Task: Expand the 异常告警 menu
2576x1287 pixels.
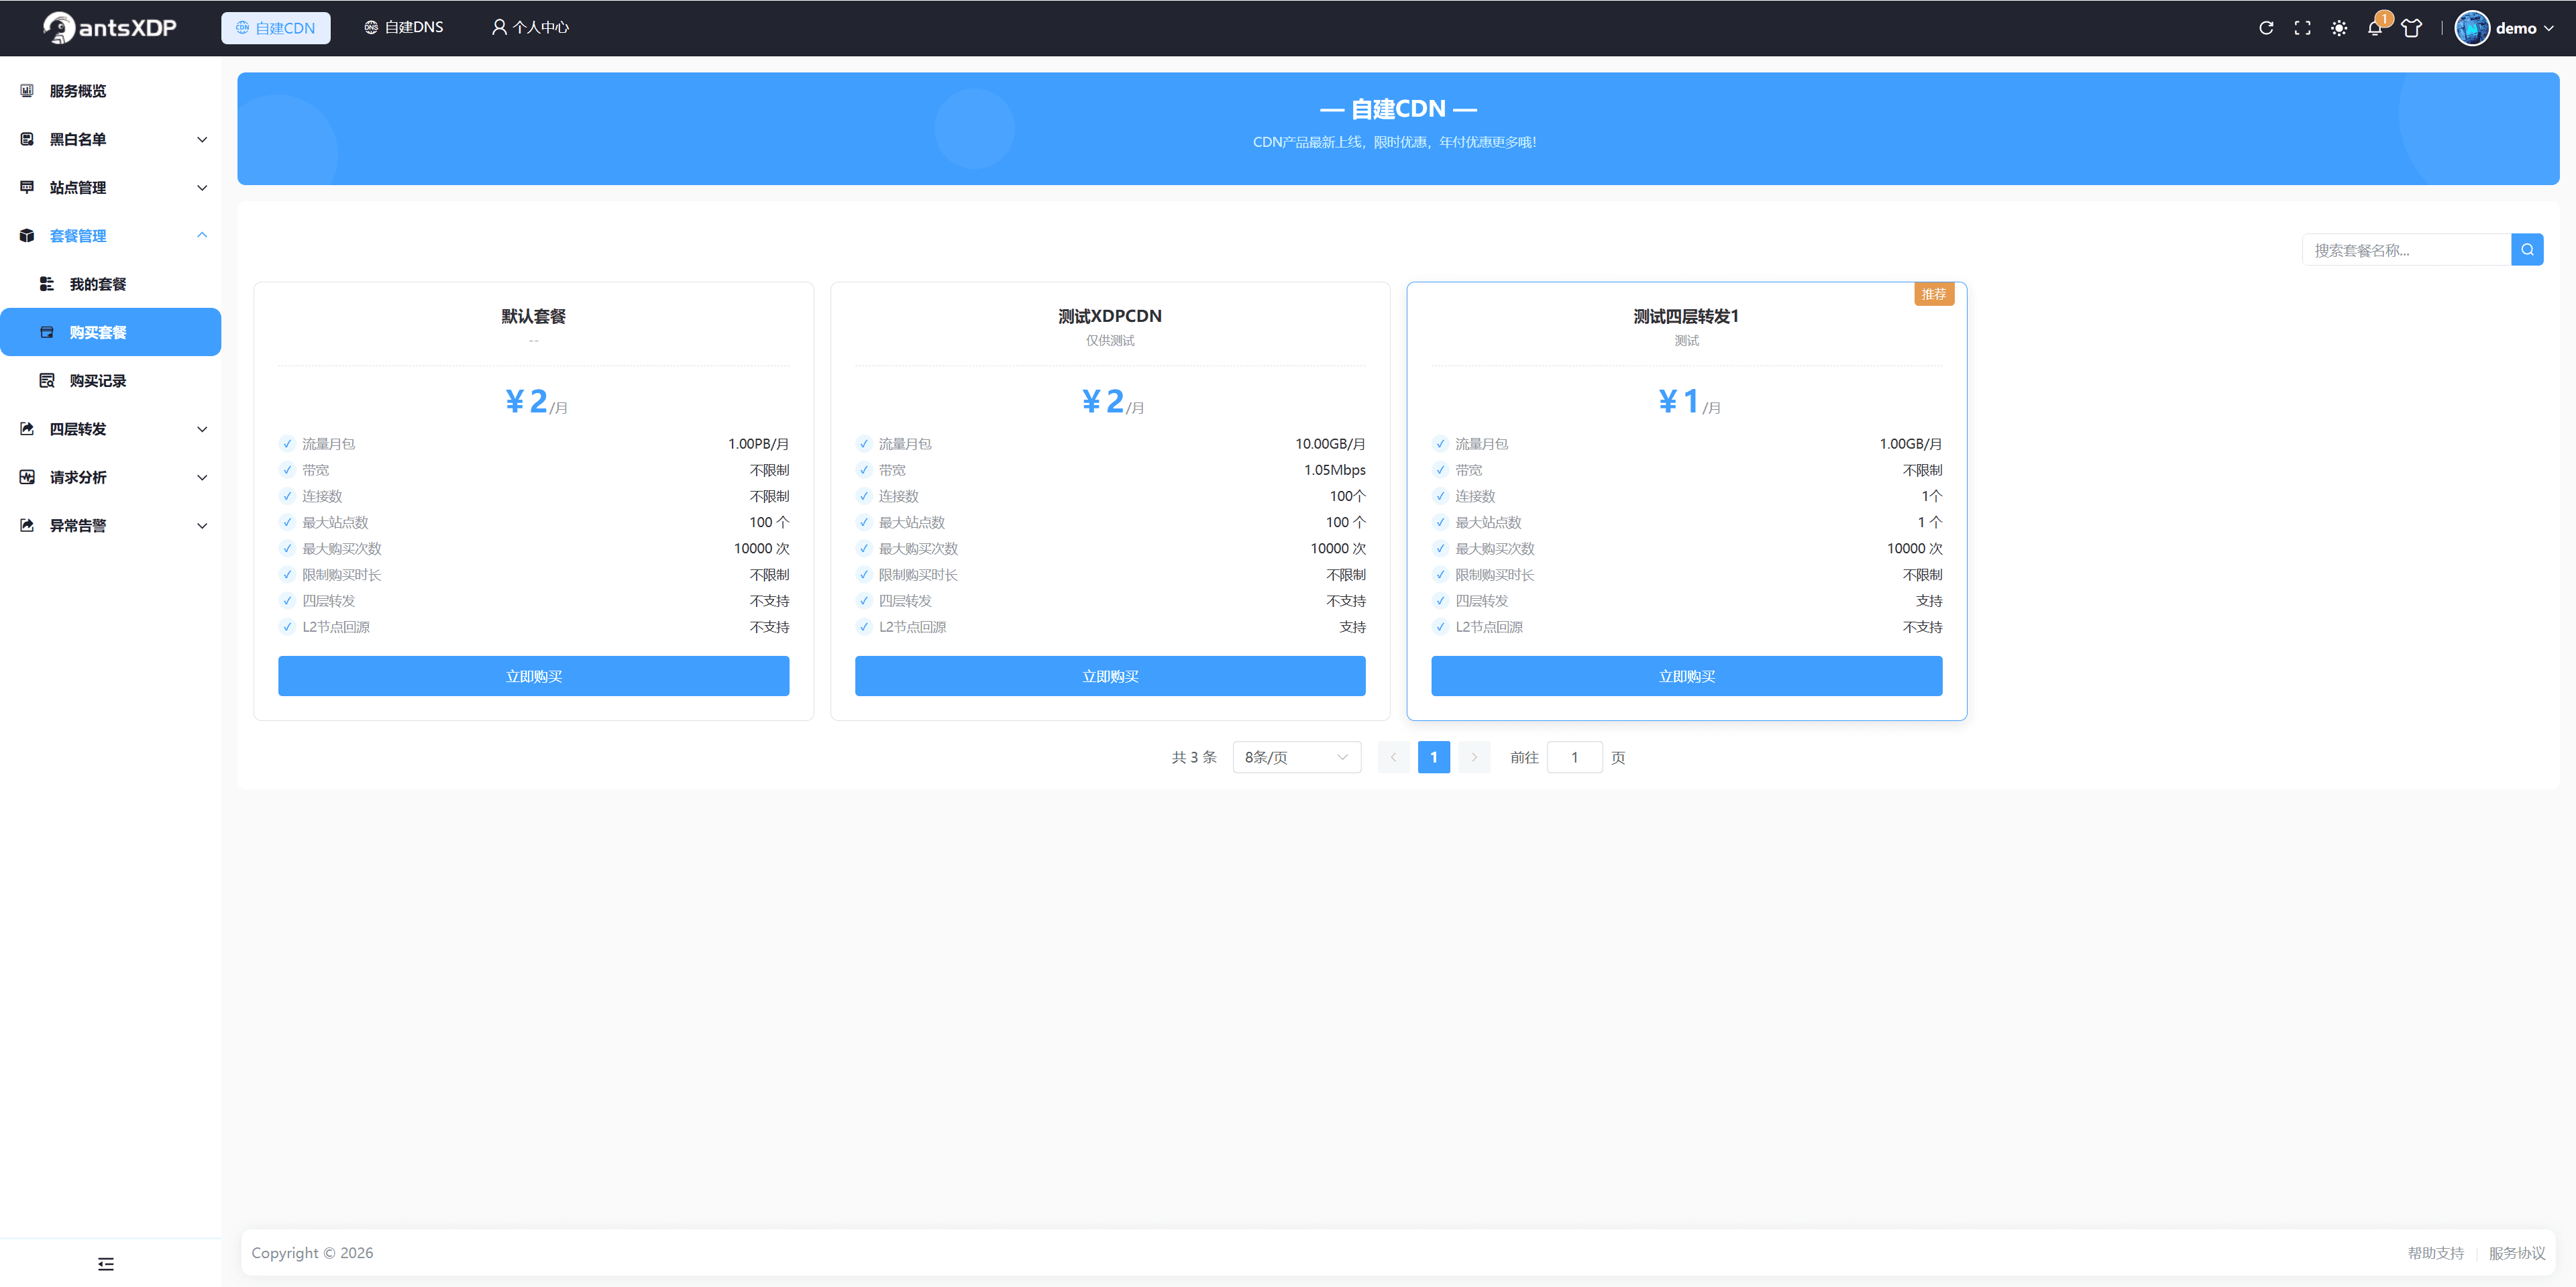Action: click(110, 526)
